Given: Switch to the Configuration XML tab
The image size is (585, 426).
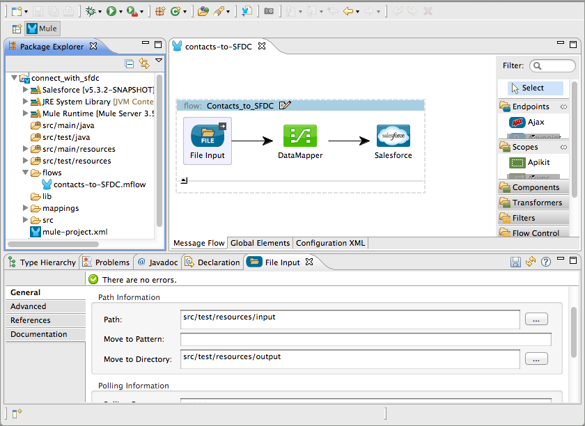Looking at the screenshot, I should click(329, 243).
